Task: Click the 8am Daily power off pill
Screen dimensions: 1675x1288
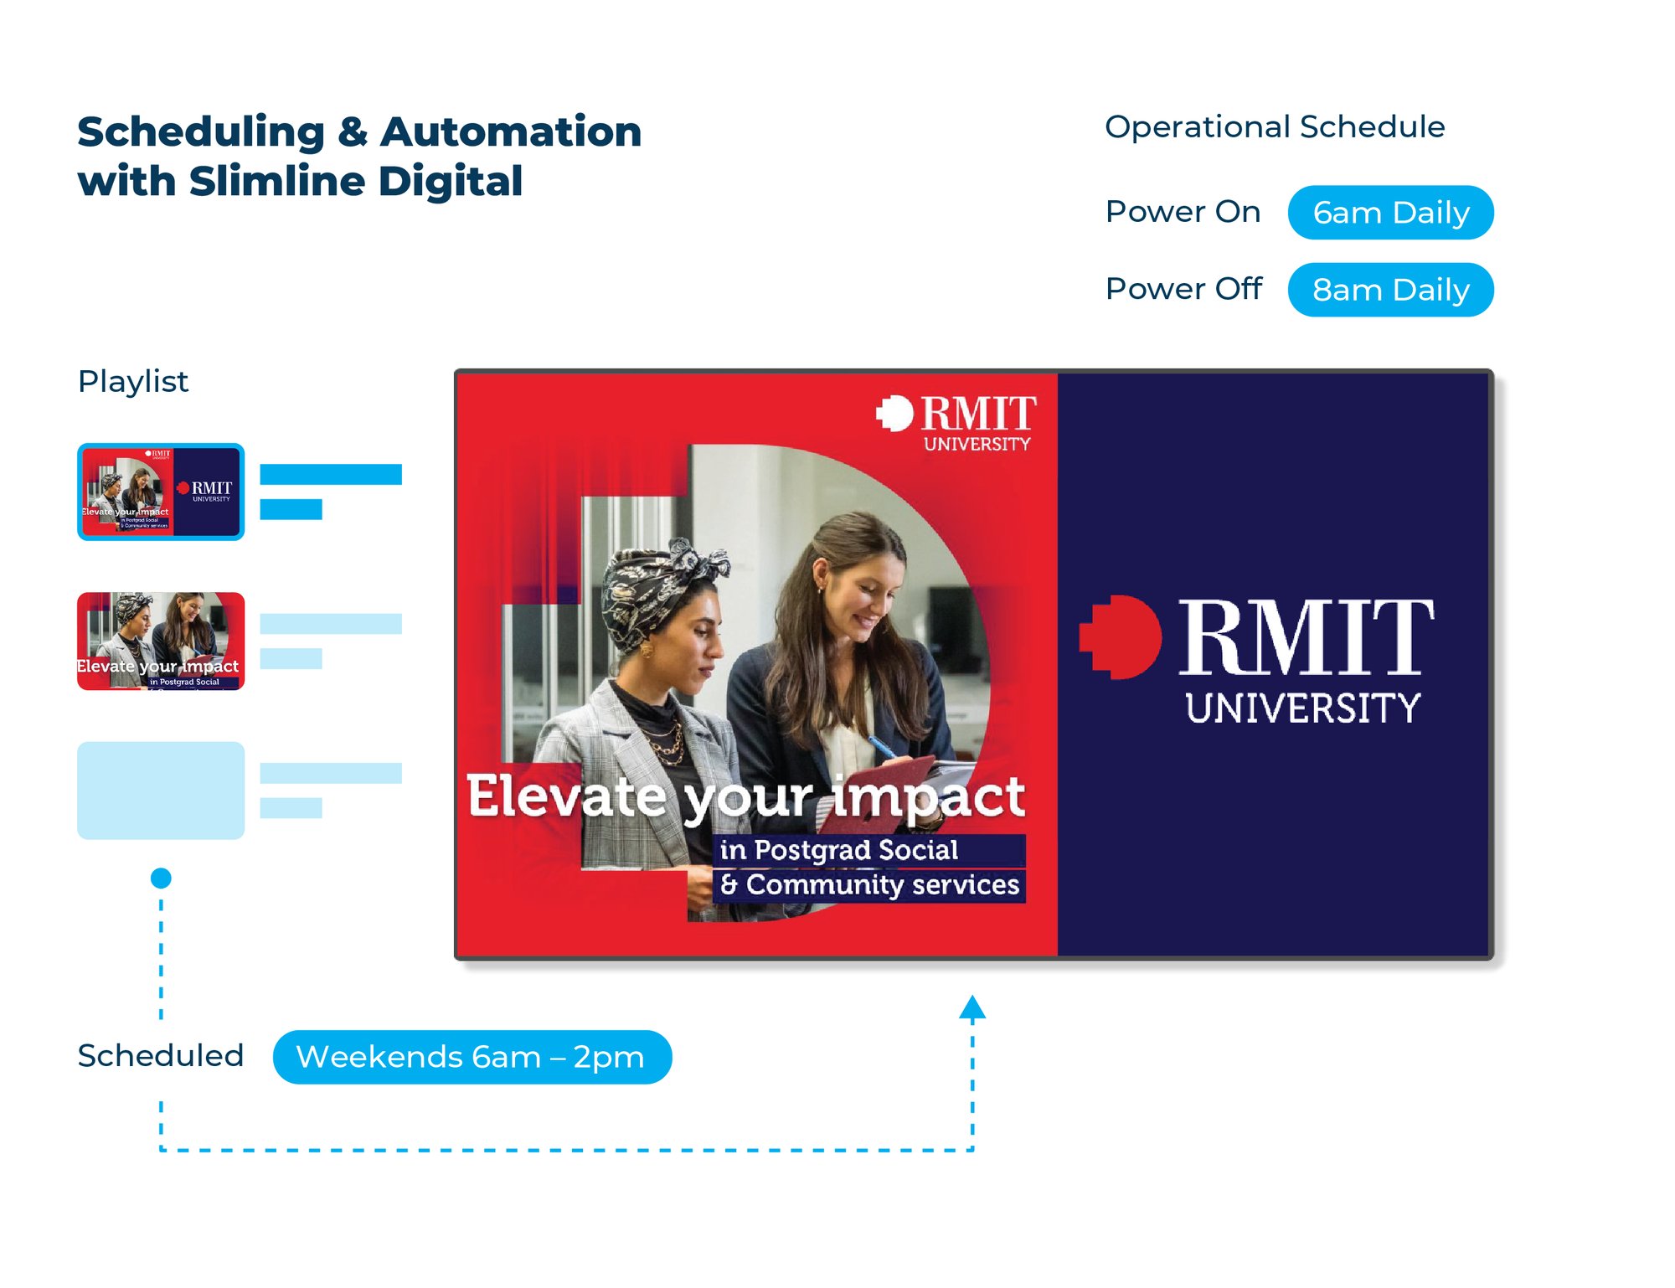Action: pyautogui.click(x=1390, y=290)
